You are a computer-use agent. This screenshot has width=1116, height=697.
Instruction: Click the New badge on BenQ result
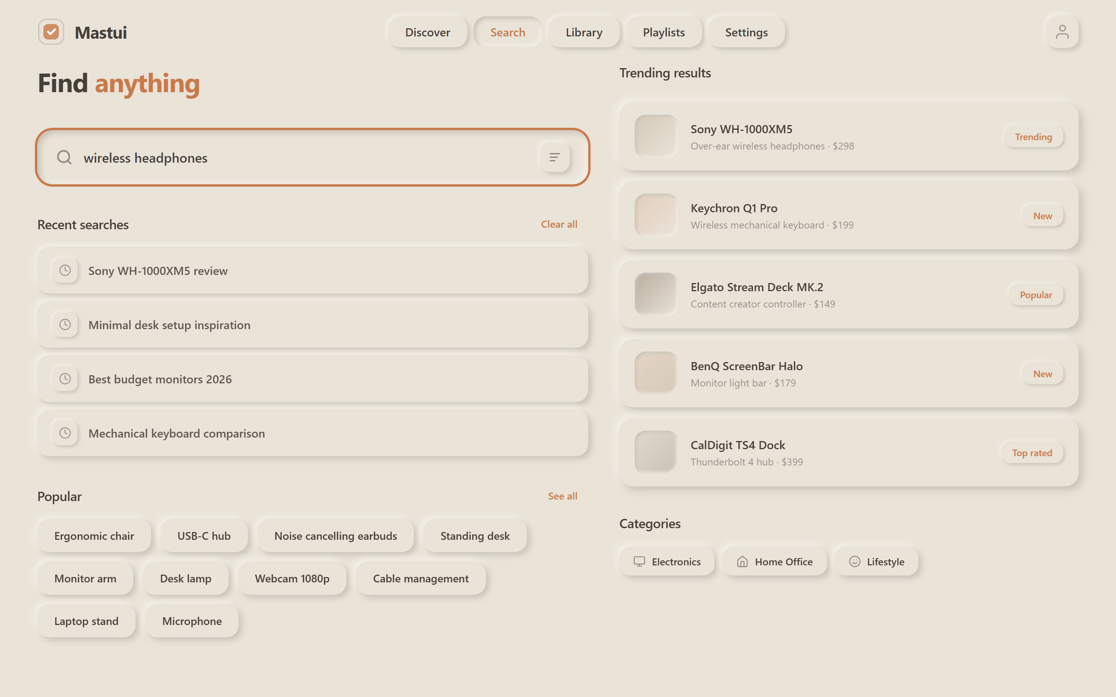(x=1042, y=374)
